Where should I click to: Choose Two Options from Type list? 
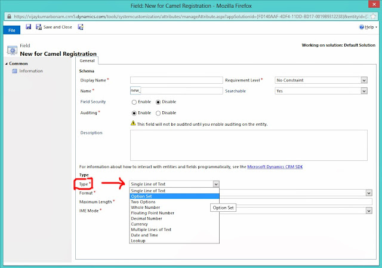[174, 202]
